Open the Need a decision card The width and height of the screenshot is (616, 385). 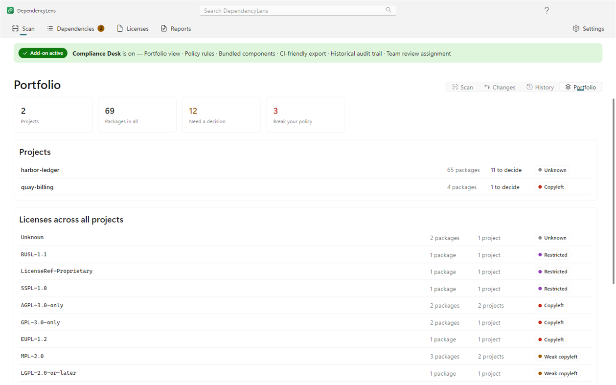221,114
